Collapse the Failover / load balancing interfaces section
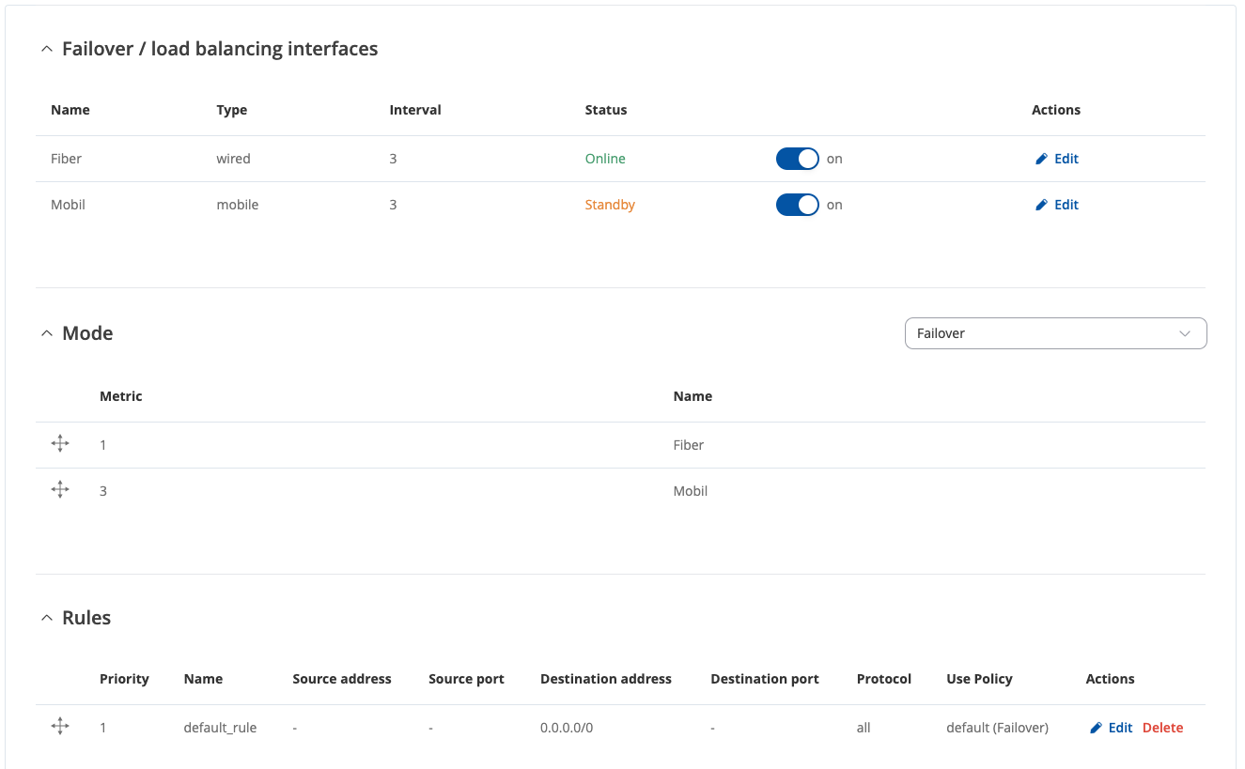The height and width of the screenshot is (769, 1245). (x=47, y=49)
